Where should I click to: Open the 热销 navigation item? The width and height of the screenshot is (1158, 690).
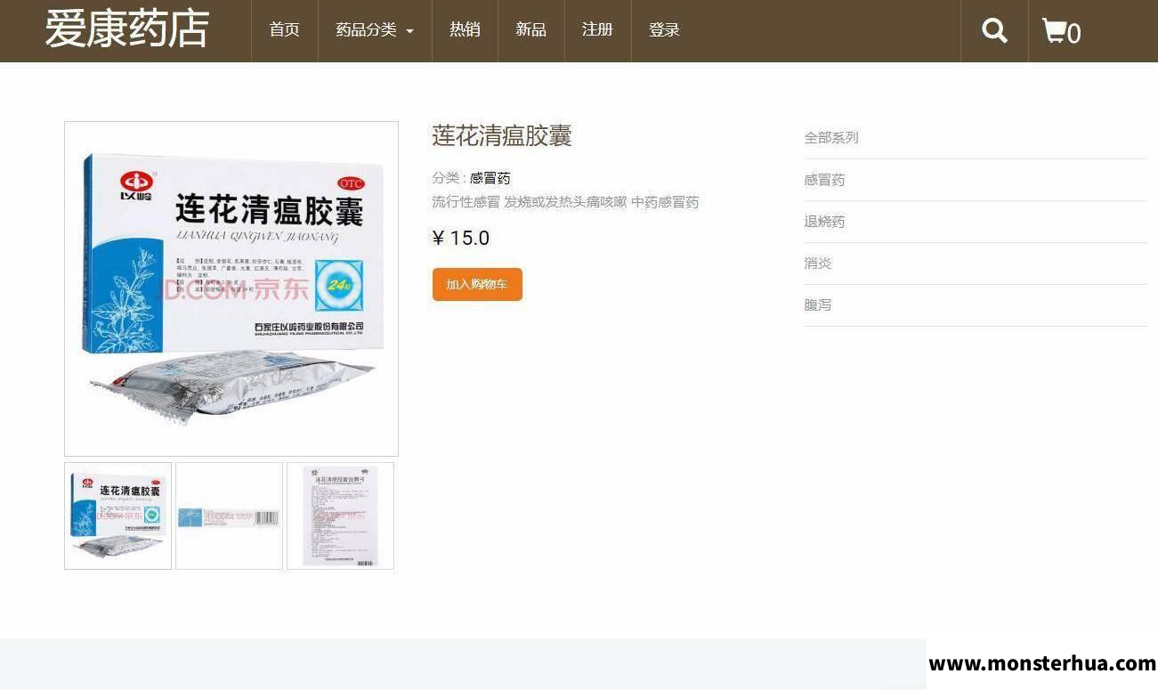point(465,30)
